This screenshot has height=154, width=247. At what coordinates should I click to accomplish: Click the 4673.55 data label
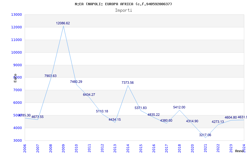click(x=37, y=117)
